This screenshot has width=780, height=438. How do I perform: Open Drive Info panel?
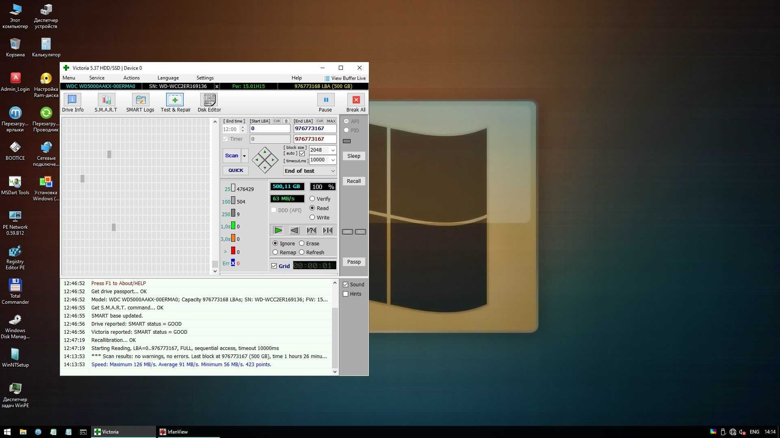click(x=73, y=103)
